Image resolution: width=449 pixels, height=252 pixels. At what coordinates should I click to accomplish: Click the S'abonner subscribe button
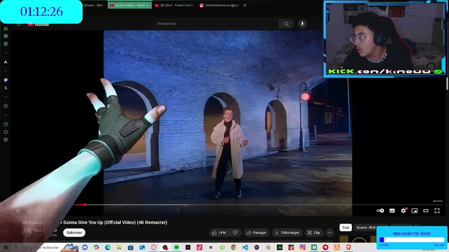(74, 232)
